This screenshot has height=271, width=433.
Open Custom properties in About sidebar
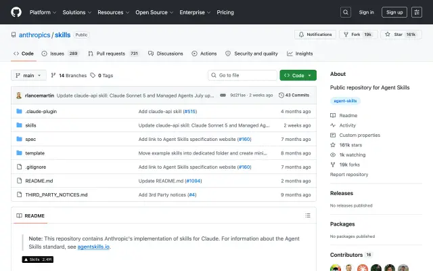point(355,135)
